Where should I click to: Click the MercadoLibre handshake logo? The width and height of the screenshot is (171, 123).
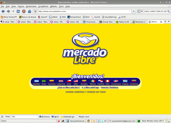pos(85,40)
